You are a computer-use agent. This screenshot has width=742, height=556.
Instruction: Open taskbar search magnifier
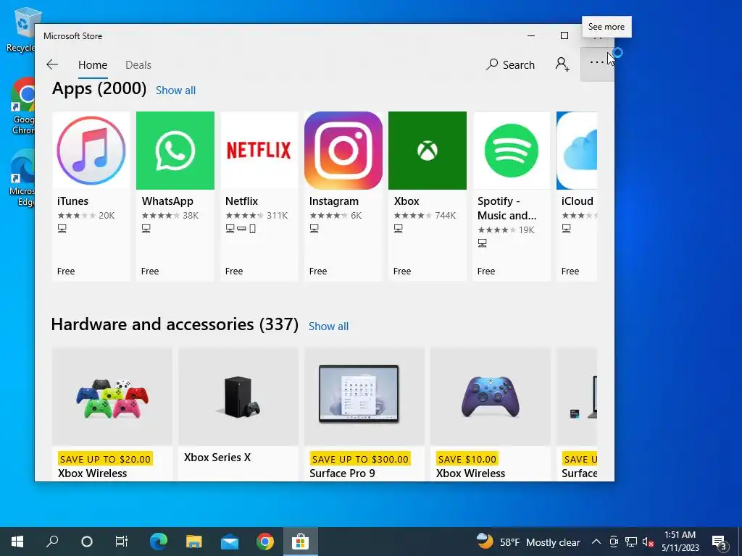click(52, 542)
